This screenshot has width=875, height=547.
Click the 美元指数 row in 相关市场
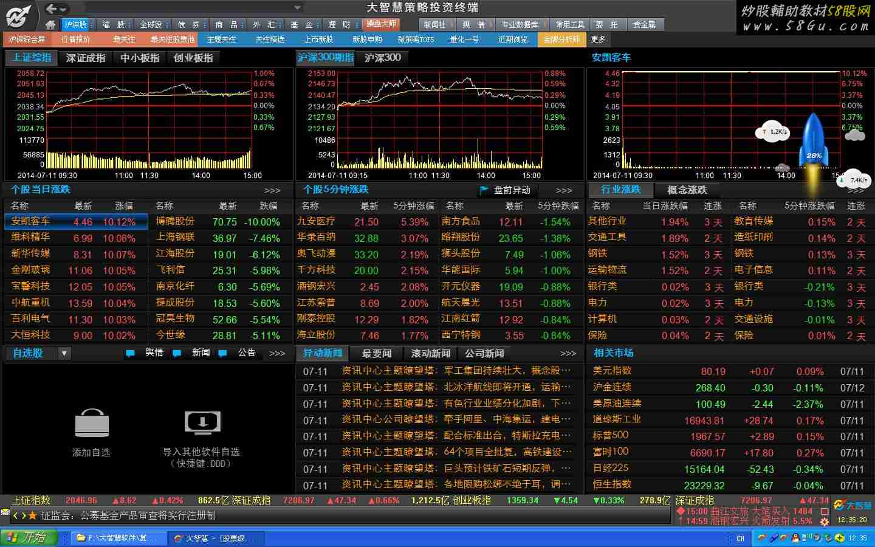tap(729, 371)
